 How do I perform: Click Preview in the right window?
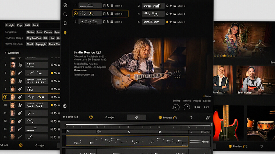click(238, 147)
